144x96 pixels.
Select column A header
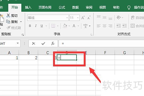click(9, 53)
